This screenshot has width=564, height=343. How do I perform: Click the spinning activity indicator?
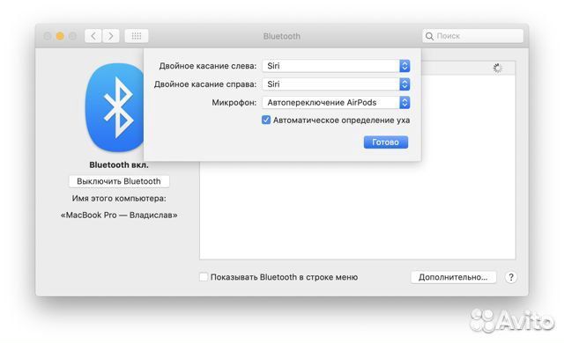497,68
